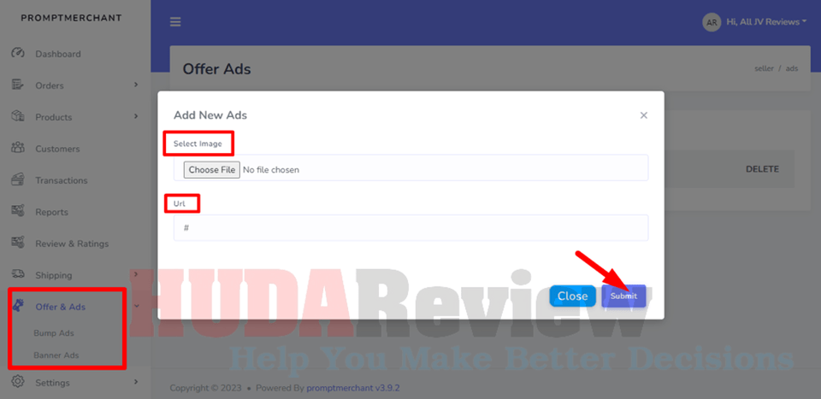821x399 pixels.
Task: Toggle the hamburger menu icon
Action: [175, 22]
